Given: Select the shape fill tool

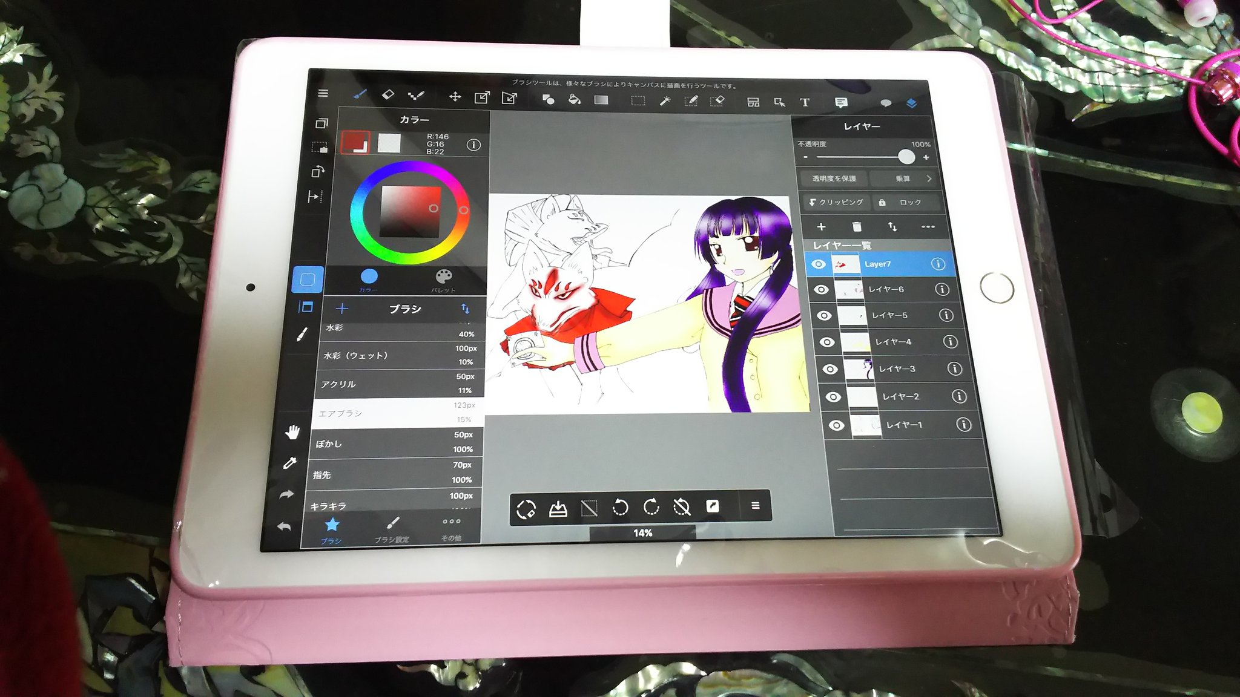Looking at the screenshot, I should click(548, 99).
